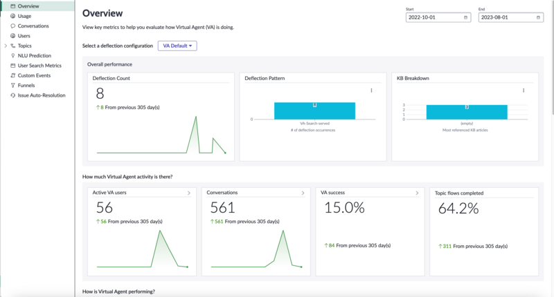Click the Start date input field

pyautogui.click(x=438, y=17)
